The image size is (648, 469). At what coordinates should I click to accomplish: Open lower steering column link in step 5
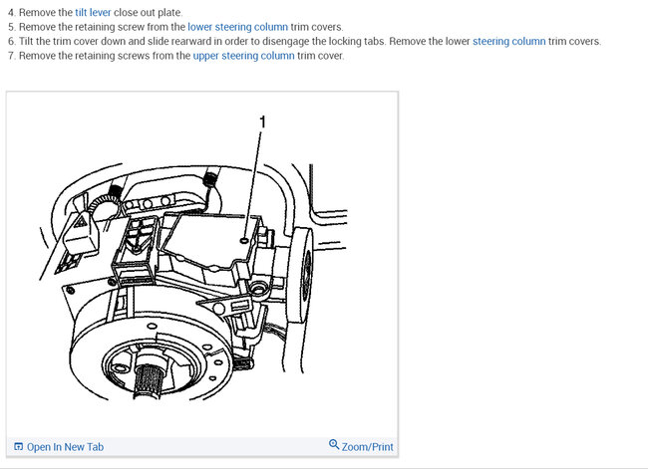point(237,27)
